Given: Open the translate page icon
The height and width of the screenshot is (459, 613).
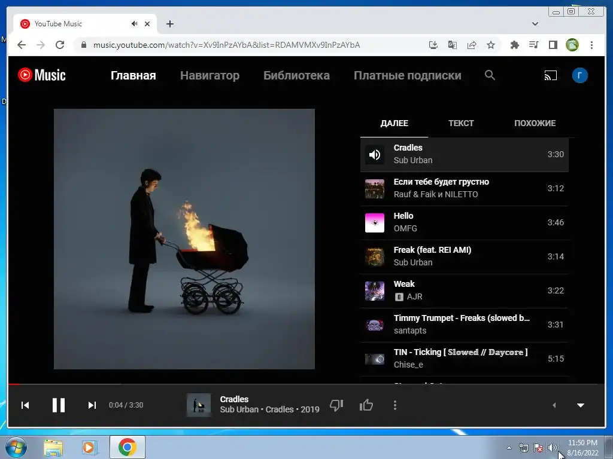Looking at the screenshot, I should (x=453, y=45).
